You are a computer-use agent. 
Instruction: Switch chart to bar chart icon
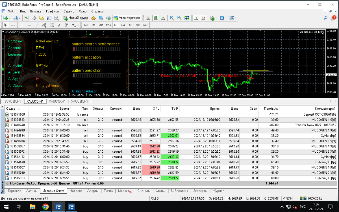148,18
